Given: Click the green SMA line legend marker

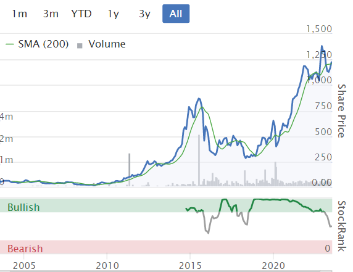Looking at the screenshot, I should click(10, 44).
